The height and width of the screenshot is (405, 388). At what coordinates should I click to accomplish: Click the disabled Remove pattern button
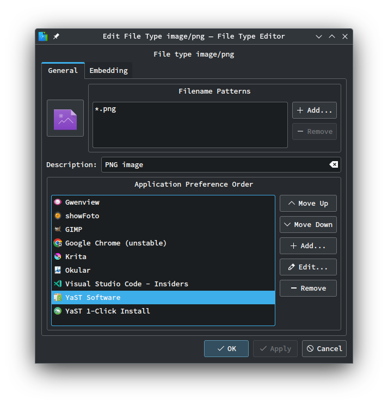coord(314,132)
